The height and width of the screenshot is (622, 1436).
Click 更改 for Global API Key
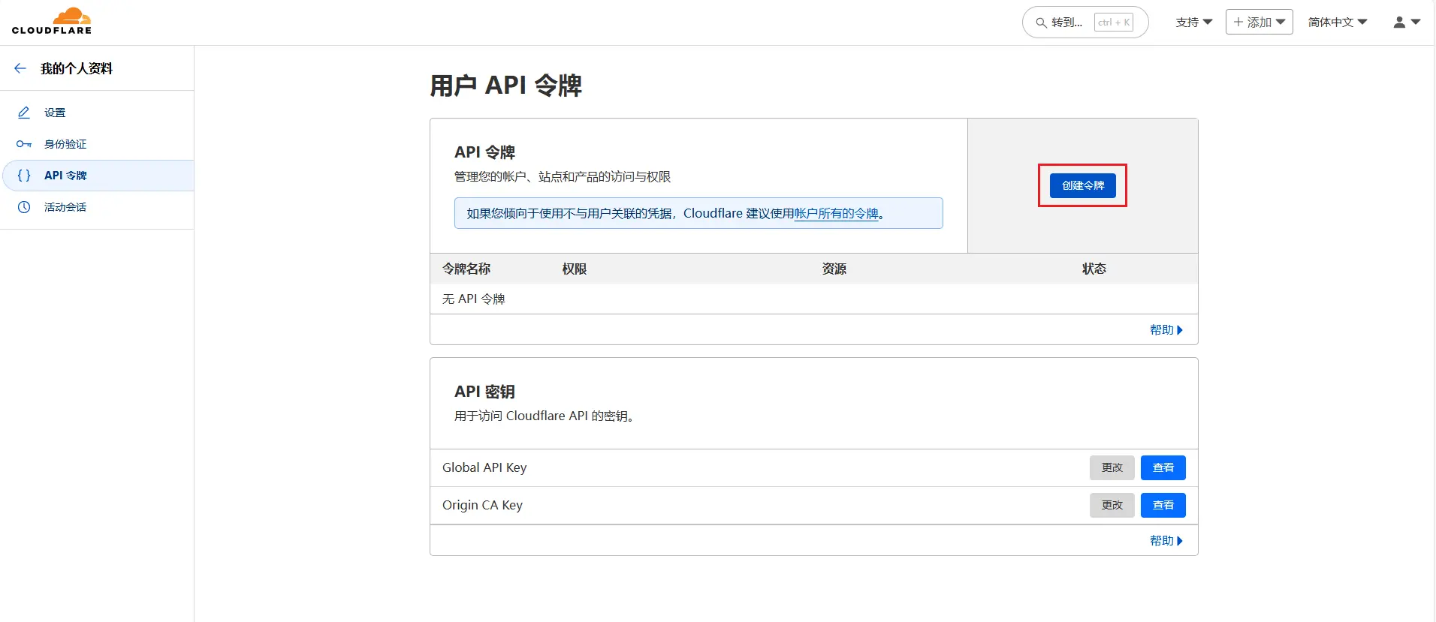[1112, 467]
